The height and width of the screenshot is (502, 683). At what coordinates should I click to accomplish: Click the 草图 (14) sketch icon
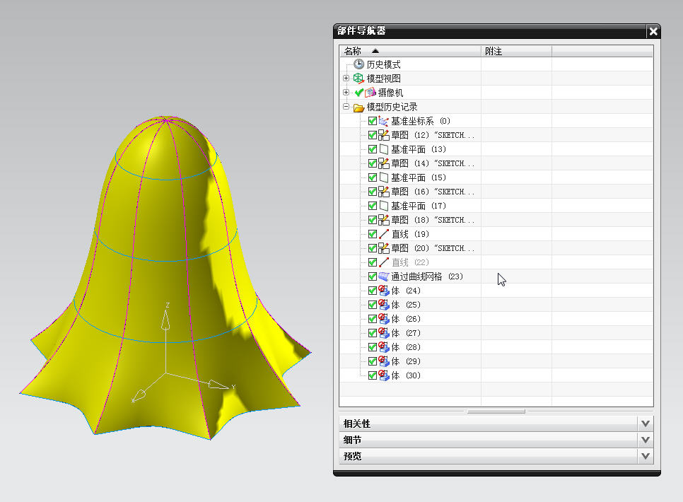(383, 163)
